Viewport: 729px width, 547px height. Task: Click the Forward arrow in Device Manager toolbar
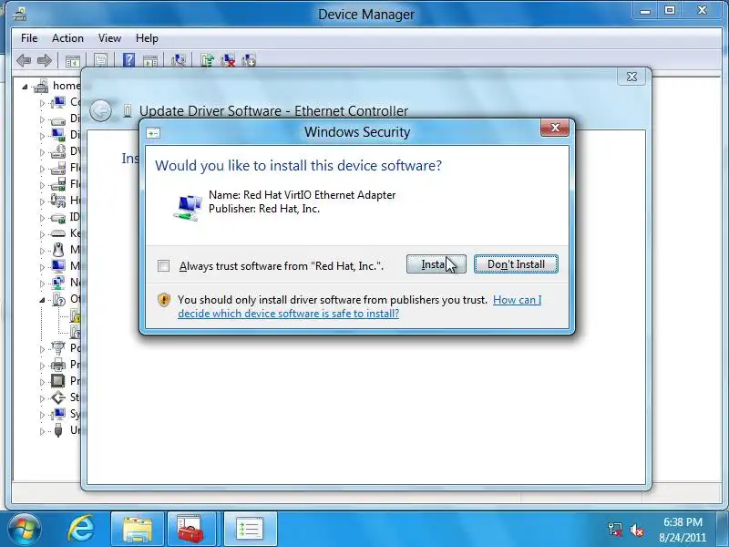click(44, 60)
